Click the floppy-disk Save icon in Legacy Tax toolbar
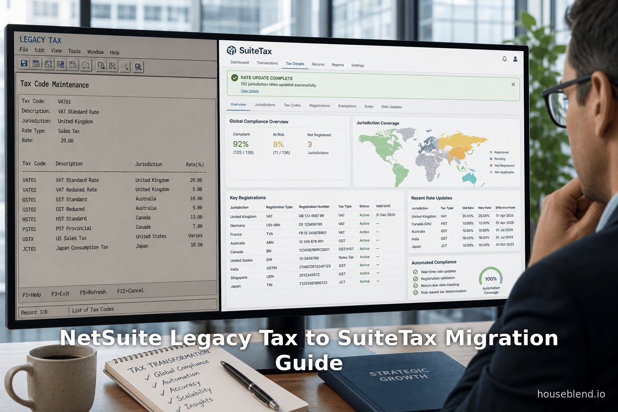This screenshot has width=618, height=412. 24,64
